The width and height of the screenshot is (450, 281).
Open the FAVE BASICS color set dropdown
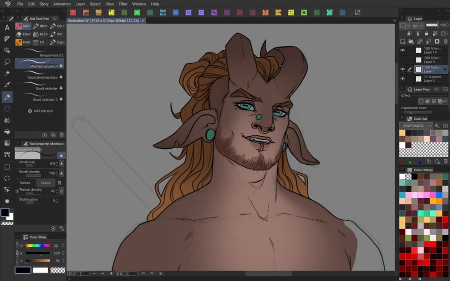(x=416, y=126)
